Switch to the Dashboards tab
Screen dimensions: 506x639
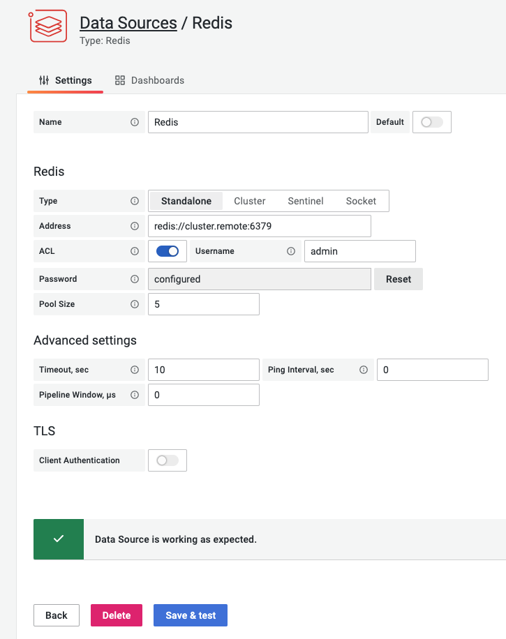coord(149,80)
